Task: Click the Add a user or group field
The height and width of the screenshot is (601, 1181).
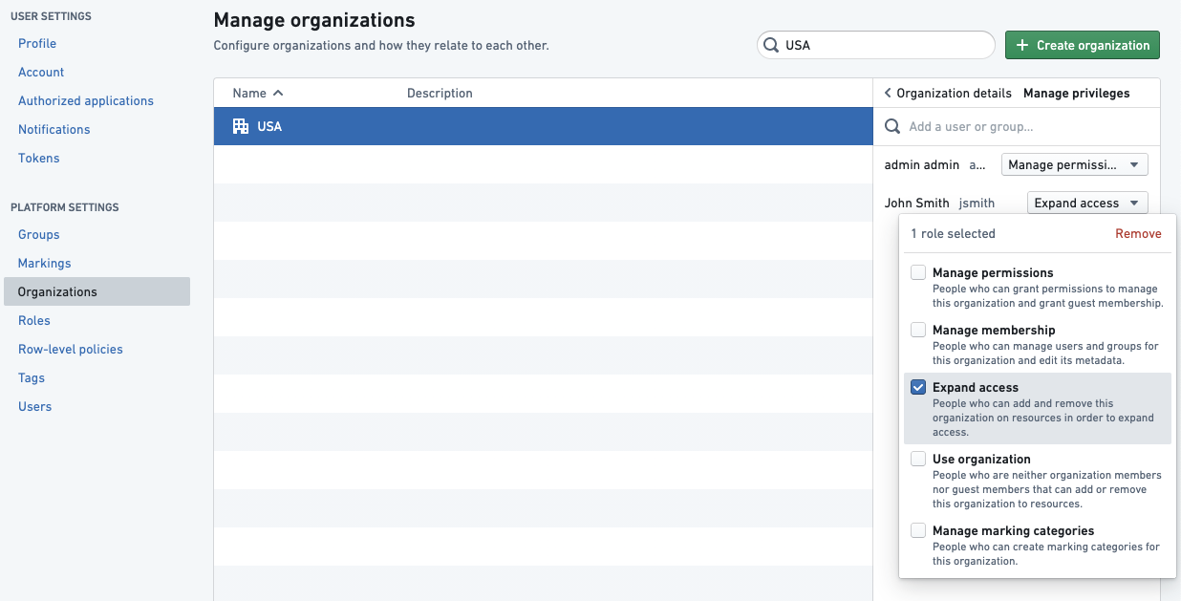Action: (1017, 126)
